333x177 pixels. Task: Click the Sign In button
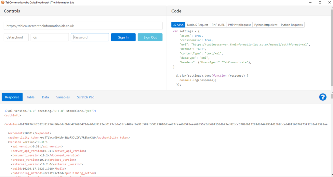point(123,37)
